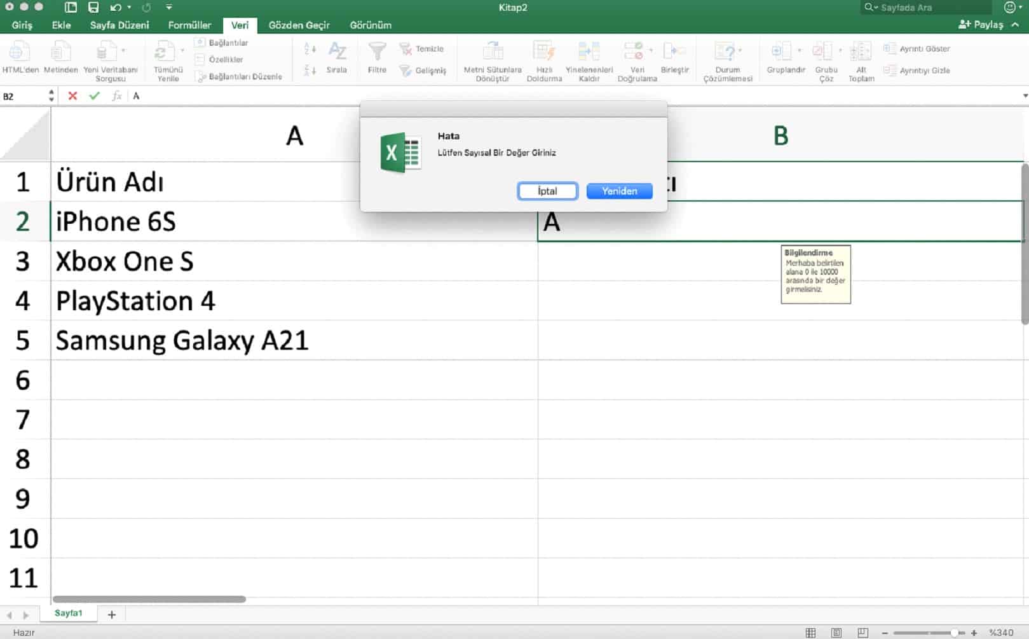Click the Sırala A-Z sort icon

337,52
